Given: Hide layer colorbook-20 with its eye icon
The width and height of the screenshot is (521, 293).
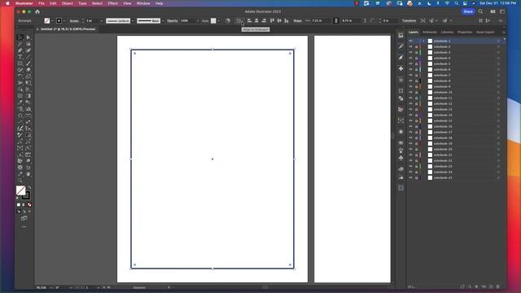Looking at the screenshot, I should click(x=410, y=149).
